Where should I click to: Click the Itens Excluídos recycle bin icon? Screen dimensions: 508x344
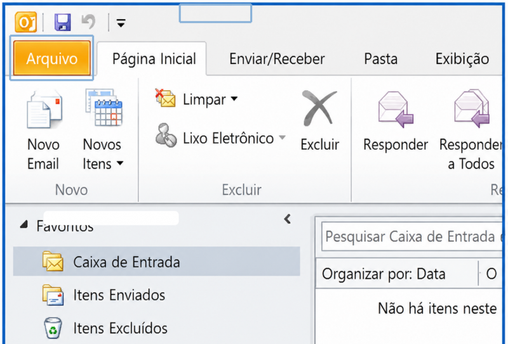(x=53, y=328)
